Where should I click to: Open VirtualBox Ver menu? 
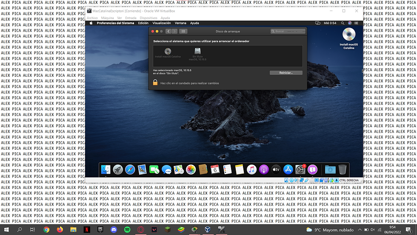pyautogui.click(x=120, y=18)
